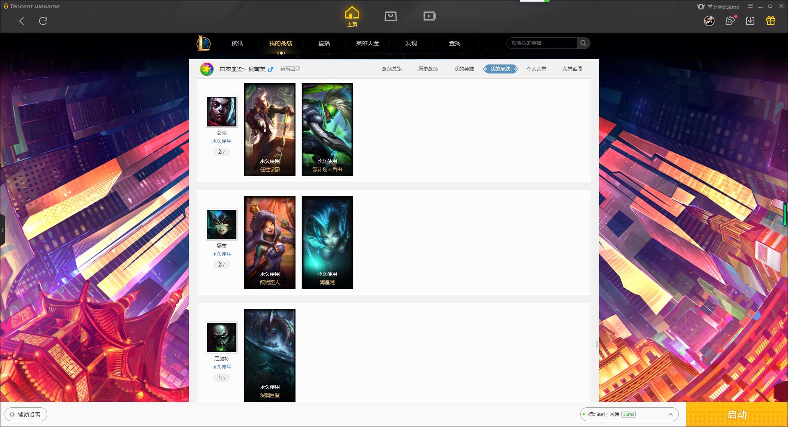Focus the 搜索我的英雄 search field
788x427 pixels.
pos(542,43)
